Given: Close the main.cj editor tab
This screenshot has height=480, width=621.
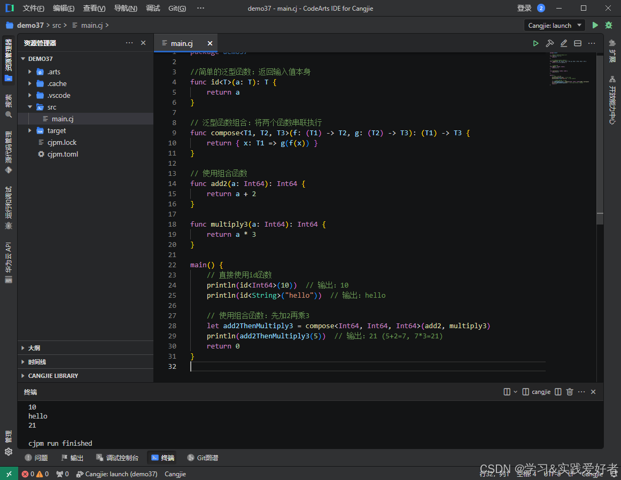Looking at the screenshot, I should coord(210,43).
